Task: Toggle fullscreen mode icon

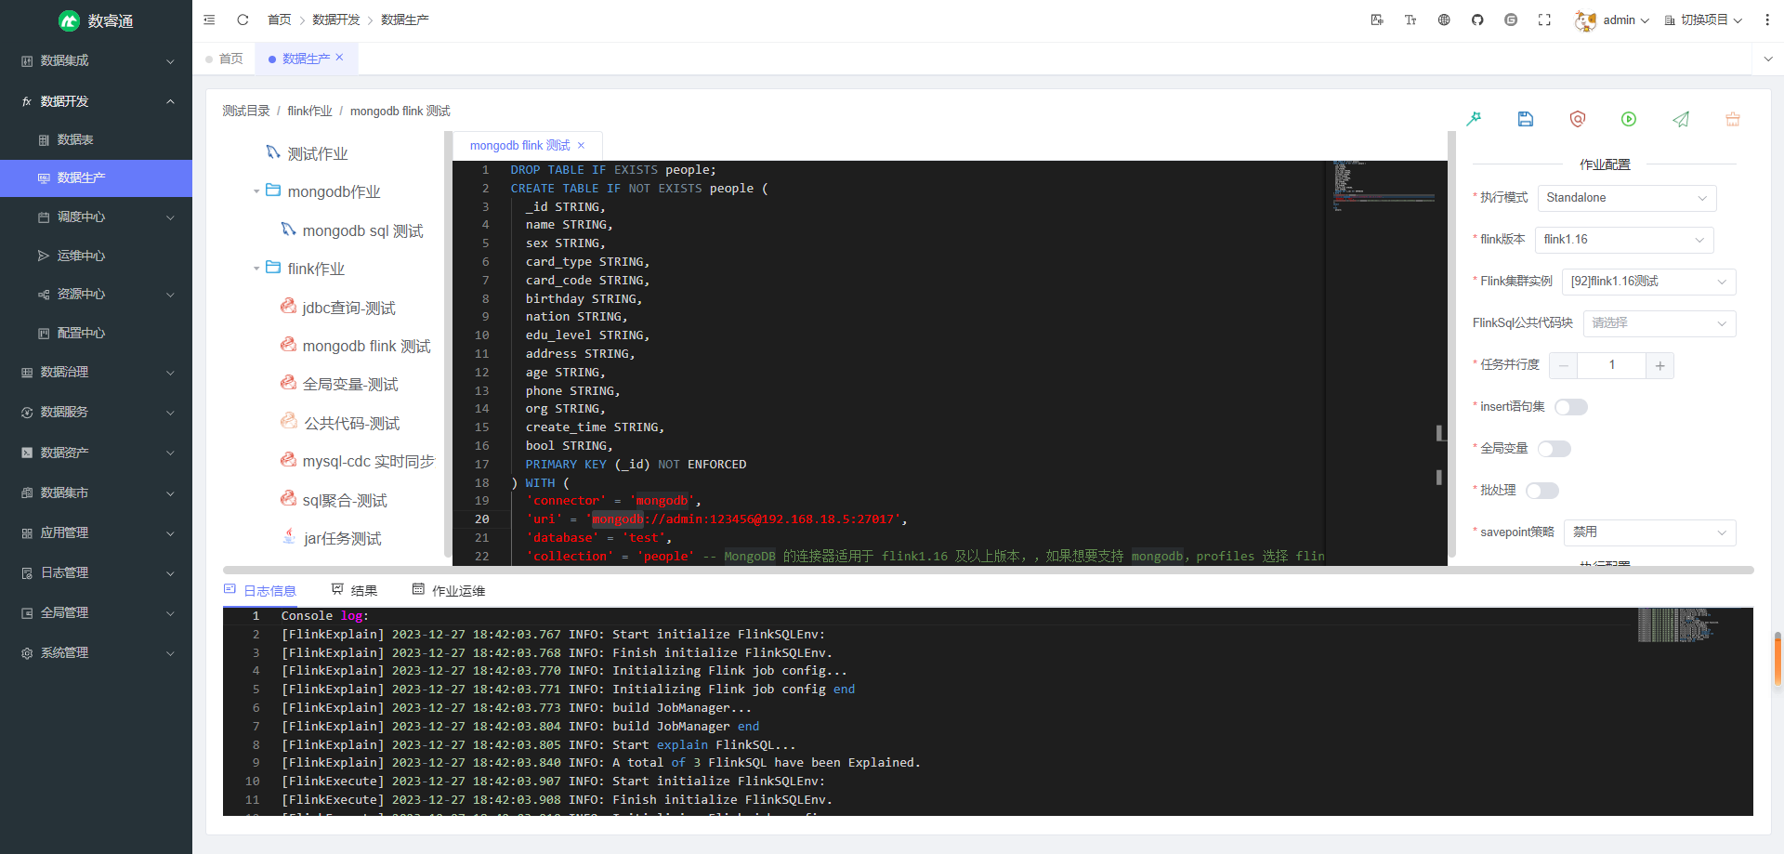Action: 1544,20
